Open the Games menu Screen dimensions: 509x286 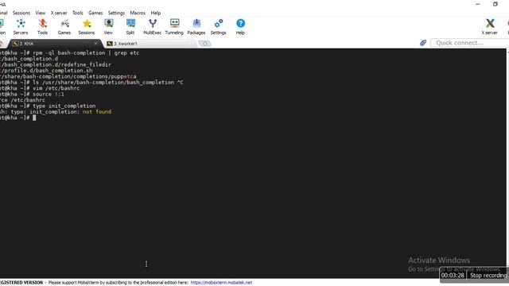[x=95, y=13]
